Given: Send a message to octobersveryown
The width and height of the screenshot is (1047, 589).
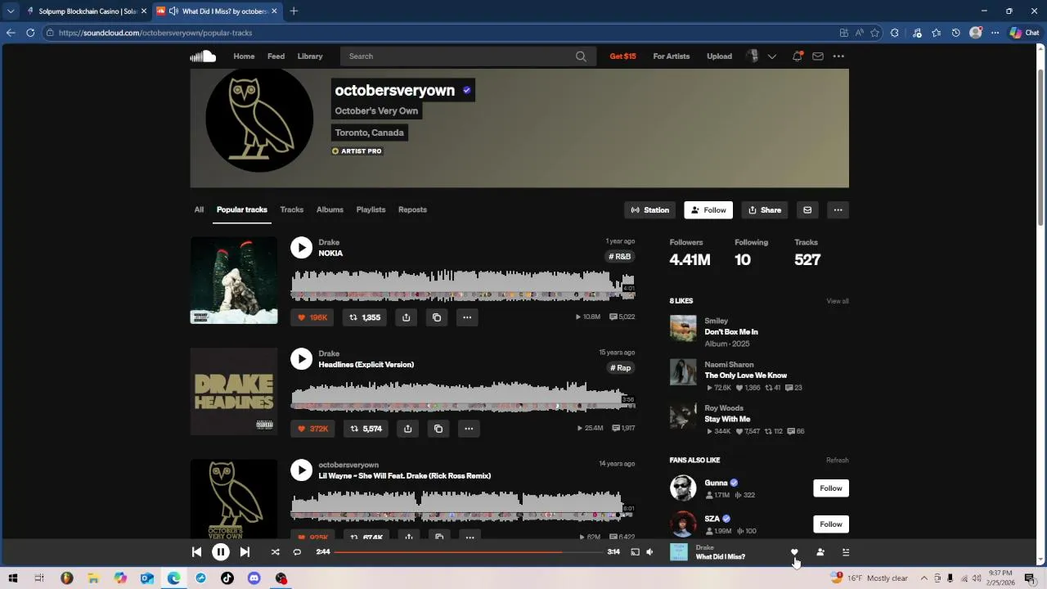Looking at the screenshot, I should (807, 210).
